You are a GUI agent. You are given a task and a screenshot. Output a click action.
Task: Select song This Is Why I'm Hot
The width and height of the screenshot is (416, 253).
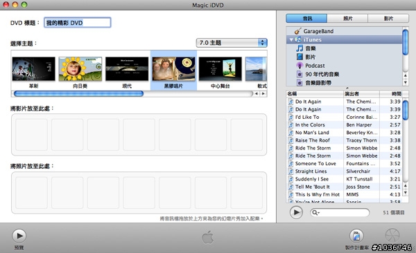(318, 194)
